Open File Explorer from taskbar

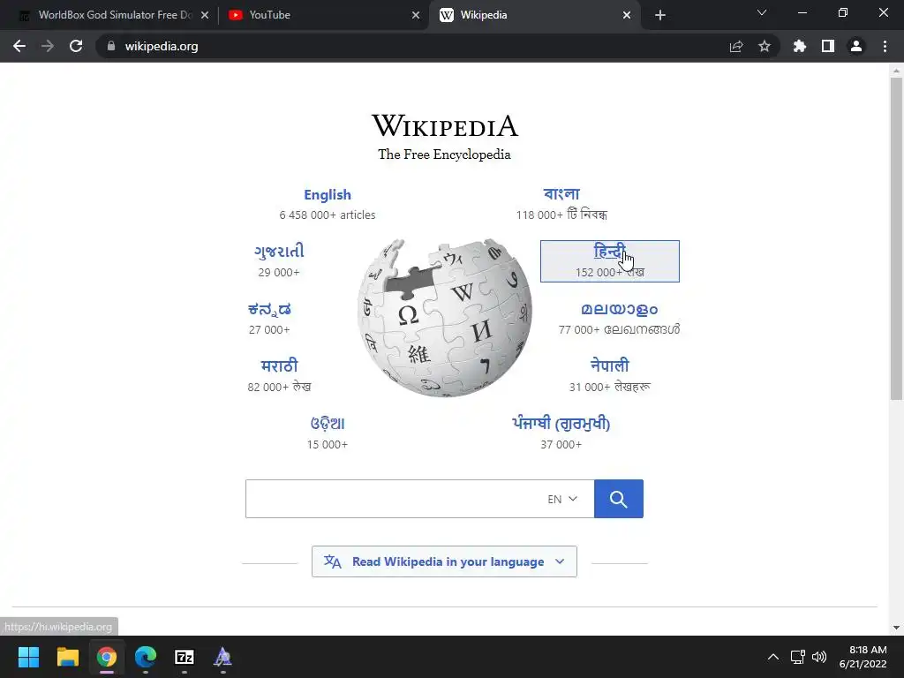click(x=67, y=657)
